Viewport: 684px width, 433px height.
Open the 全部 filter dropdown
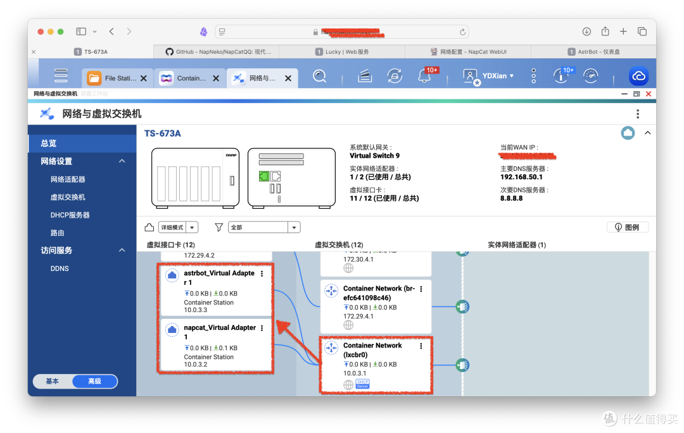point(264,227)
